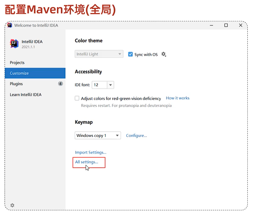Click the Configure... keymap link

point(136,136)
